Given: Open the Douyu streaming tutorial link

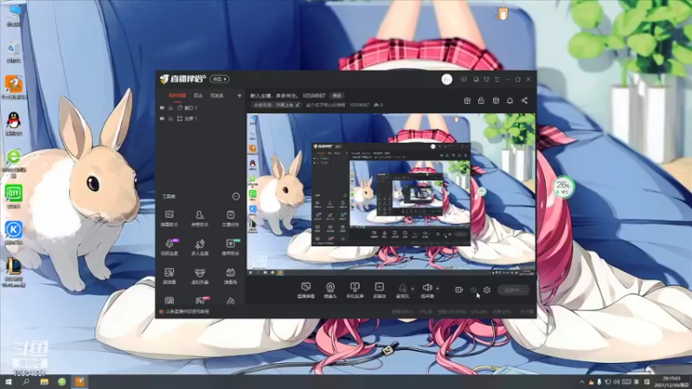Looking at the screenshot, I should tap(187, 311).
